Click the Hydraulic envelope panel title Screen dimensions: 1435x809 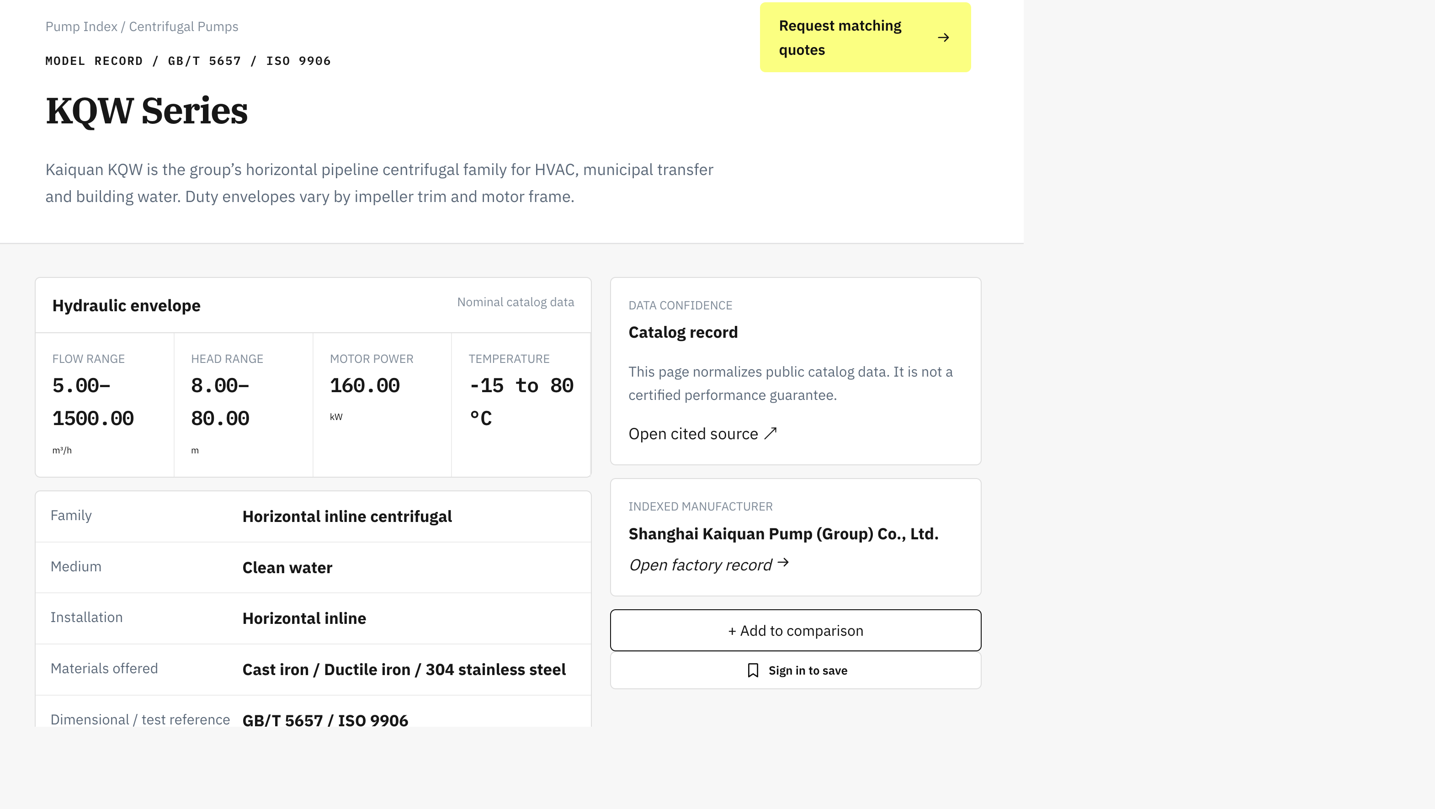coord(127,305)
